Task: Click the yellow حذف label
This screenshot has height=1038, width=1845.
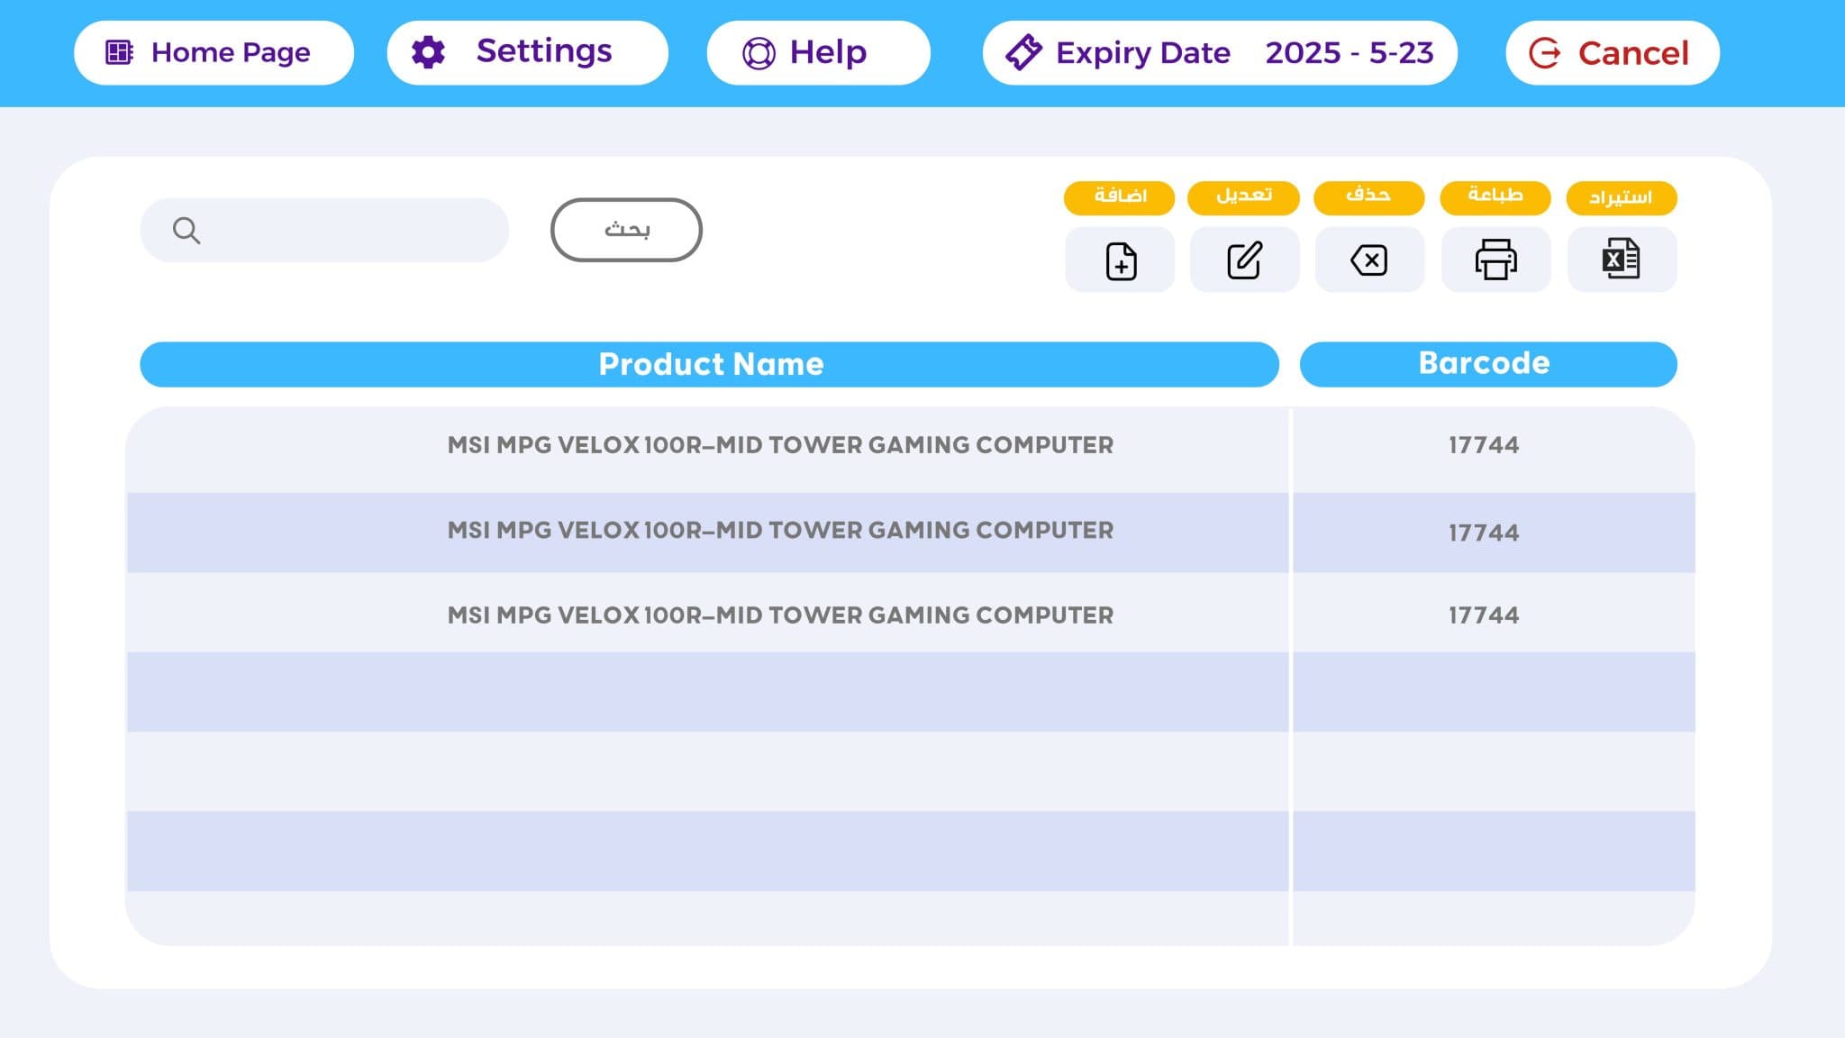Action: click(x=1368, y=196)
